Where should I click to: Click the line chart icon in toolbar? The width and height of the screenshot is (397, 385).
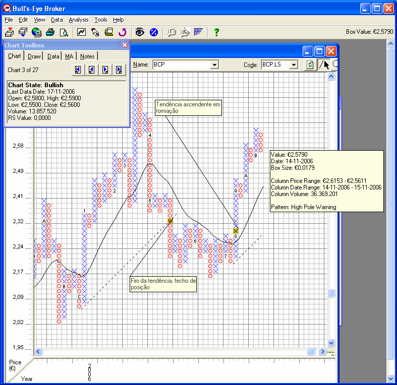click(x=82, y=32)
